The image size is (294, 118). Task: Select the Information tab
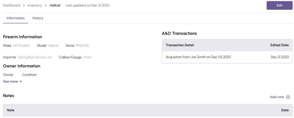[16, 18]
